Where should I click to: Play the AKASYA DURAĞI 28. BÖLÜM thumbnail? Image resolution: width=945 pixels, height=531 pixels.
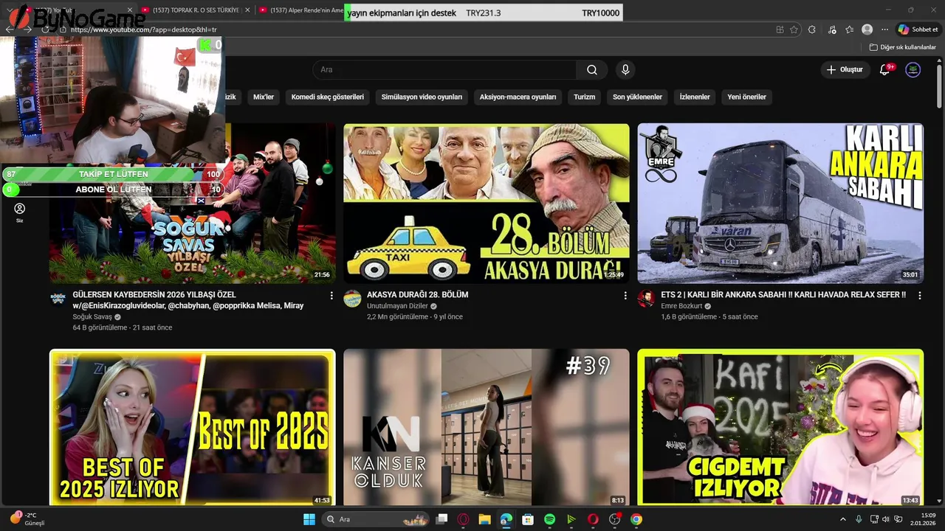coord(487,203)
